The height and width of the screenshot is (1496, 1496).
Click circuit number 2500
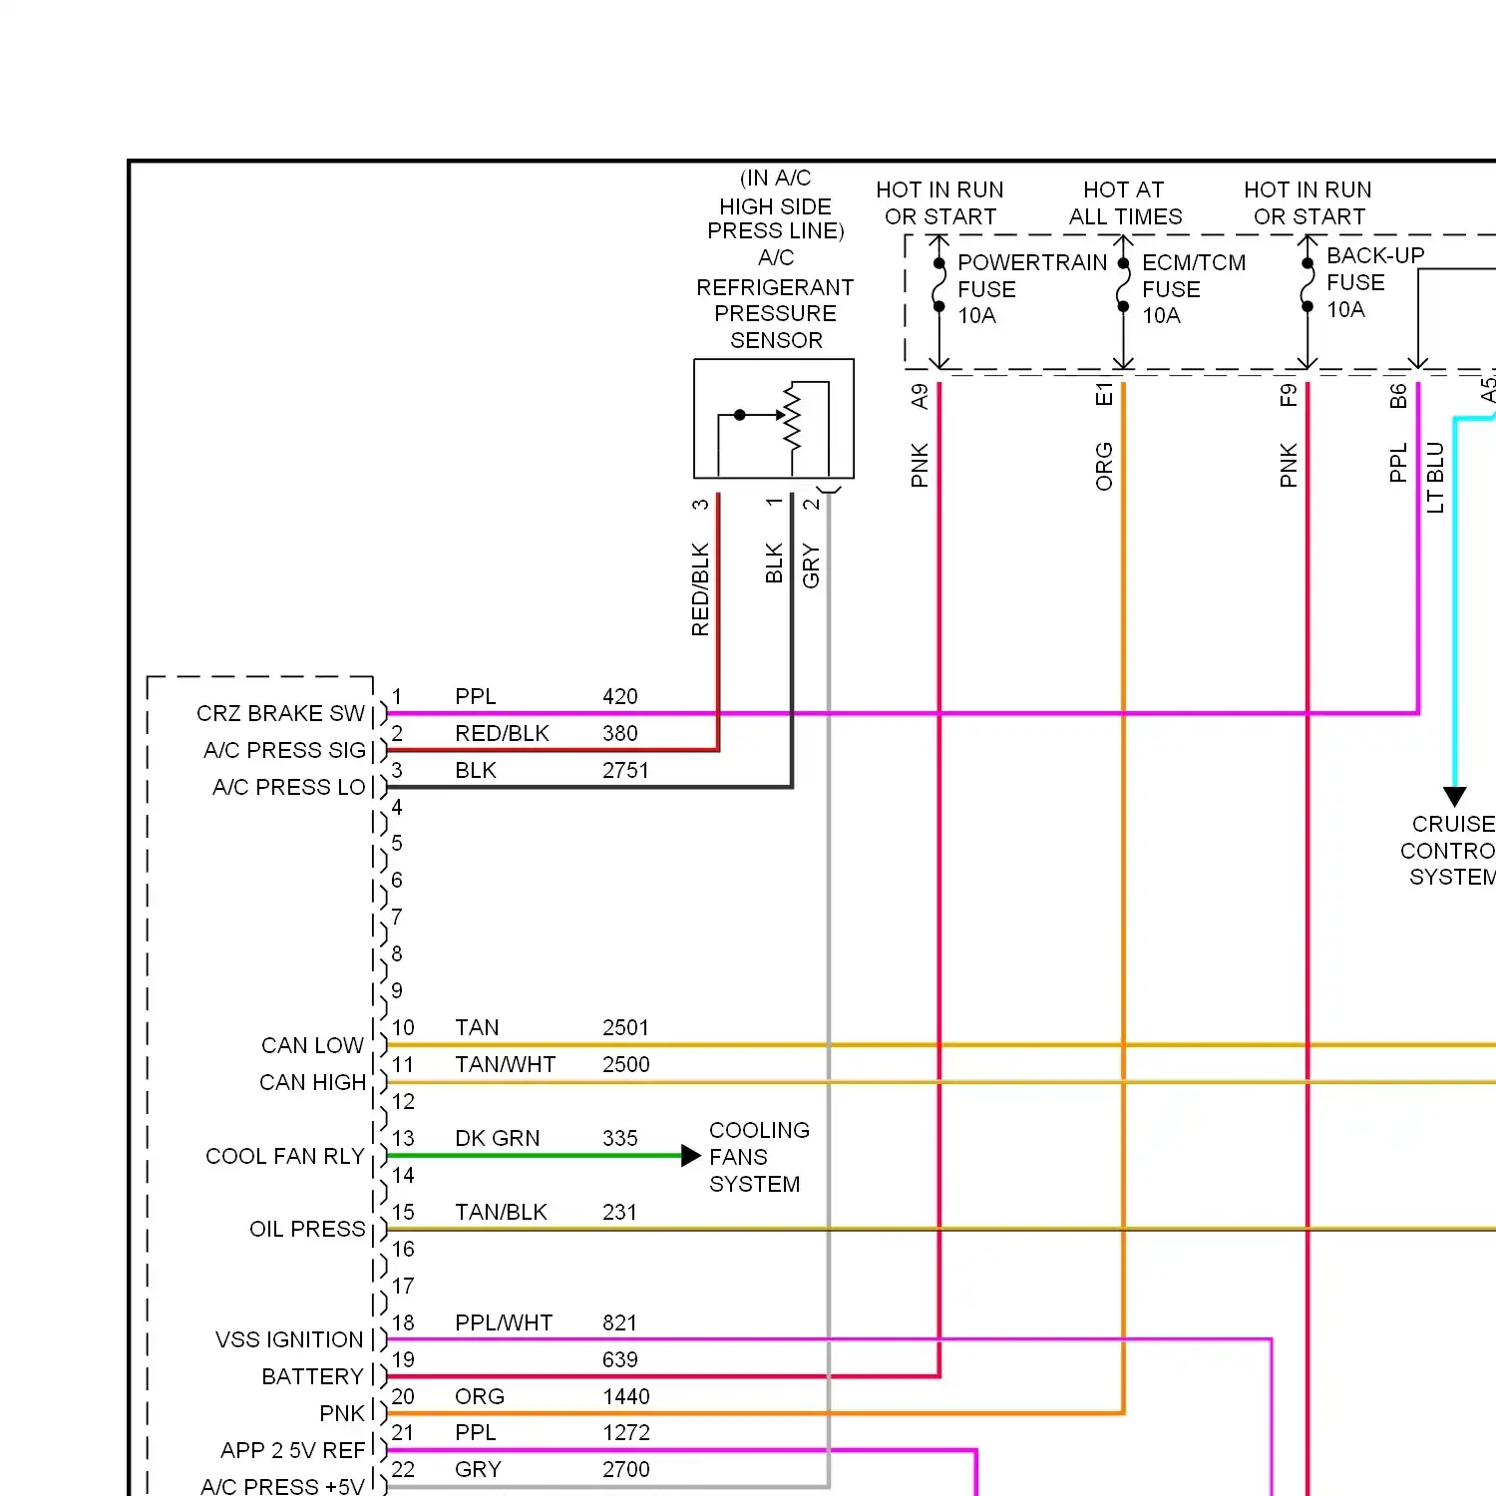625,1064
